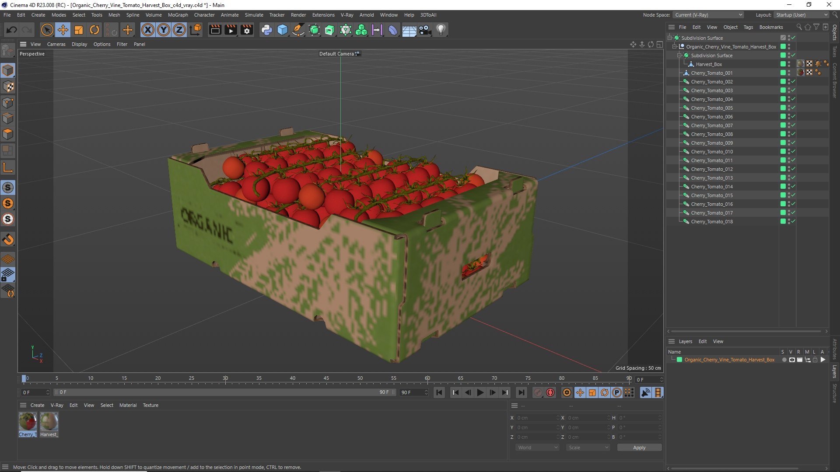Click the camera object icon
The width and height of the screenshot is (840, 472).
click(425, 30)
